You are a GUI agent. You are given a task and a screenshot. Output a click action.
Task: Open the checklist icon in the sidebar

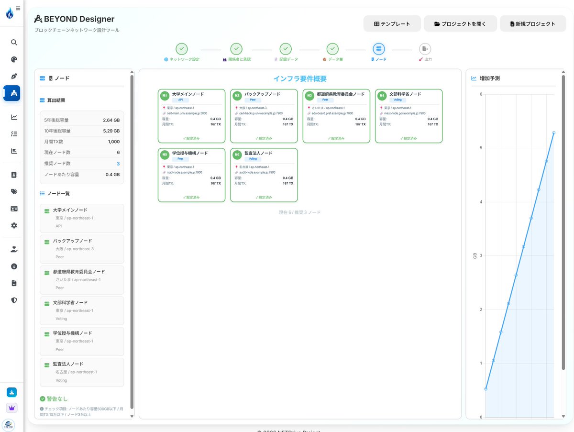(x=14, y=134)
